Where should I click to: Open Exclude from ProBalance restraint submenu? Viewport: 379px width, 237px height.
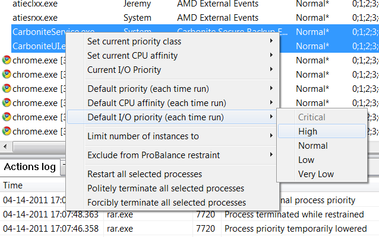click(173, 155)
